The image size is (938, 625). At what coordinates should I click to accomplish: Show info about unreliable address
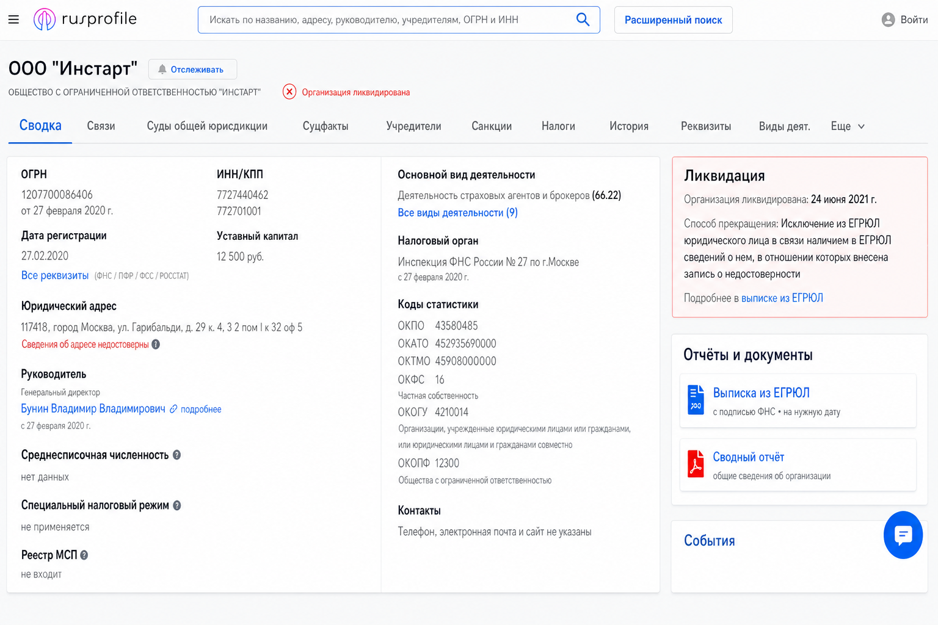point(156,344)
